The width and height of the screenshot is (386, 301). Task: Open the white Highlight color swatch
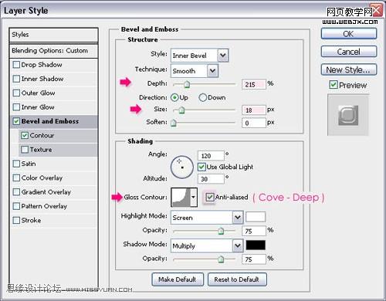(256, 217)
